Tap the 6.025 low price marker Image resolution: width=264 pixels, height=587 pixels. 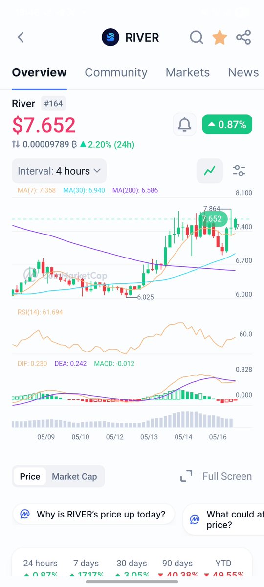pos(145,297)
